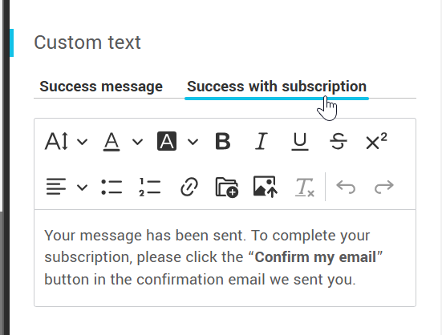Insert a bulleted list
This screenshot has height=335, width=442.
click(112, 187)
